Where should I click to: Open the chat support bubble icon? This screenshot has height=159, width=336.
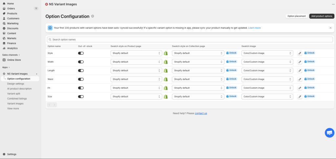[329, 133]
